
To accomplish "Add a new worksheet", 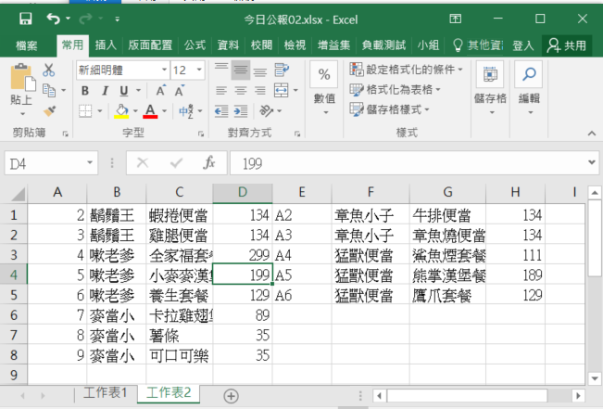I will tap(231, 396).
